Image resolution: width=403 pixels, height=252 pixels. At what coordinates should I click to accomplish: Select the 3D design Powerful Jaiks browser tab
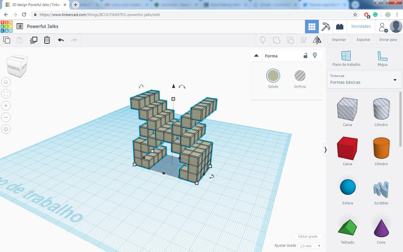[x=36, y=5]
